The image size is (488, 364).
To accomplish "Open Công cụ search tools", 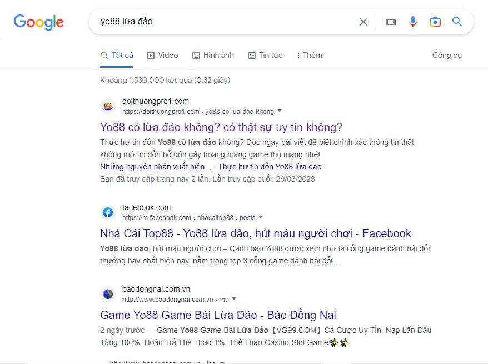I will coord(447,55).
